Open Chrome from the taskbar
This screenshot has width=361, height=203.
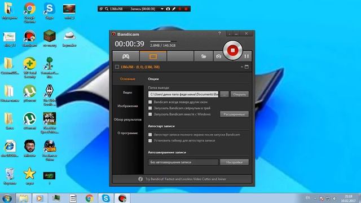(x=90, y=198)
